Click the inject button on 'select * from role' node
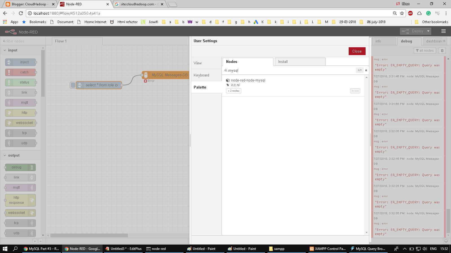Image resolution: width=451 pixels, height=253 pixels. click(73, 85)
